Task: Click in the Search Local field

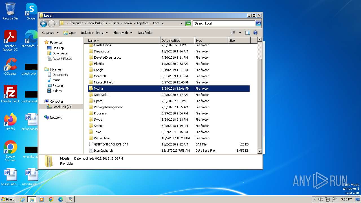Action: click(x=224, y=23)
